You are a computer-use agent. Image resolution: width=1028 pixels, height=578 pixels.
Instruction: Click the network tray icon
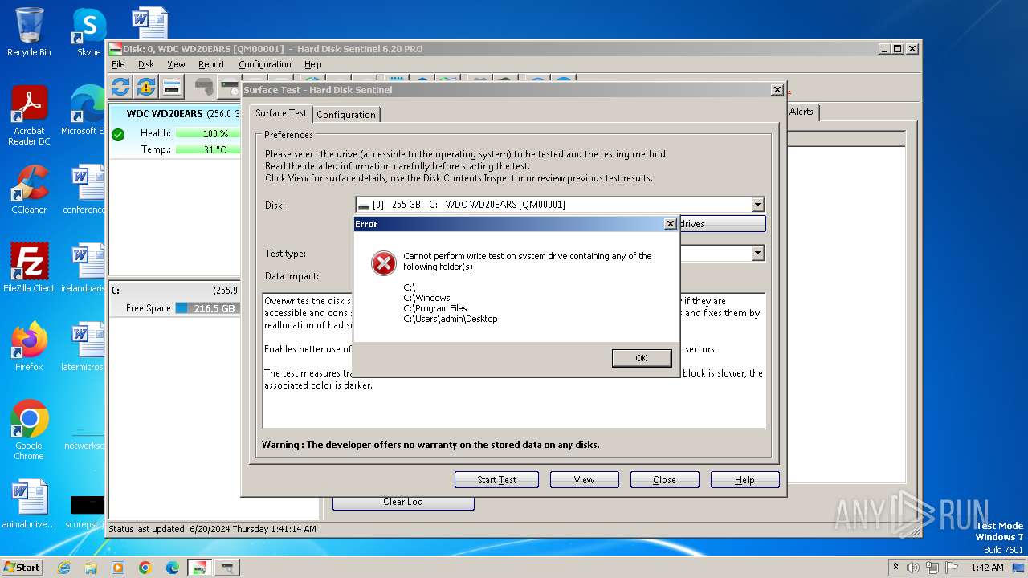932,568
